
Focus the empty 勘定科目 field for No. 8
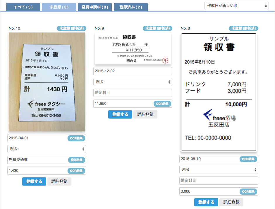pyautogui.click(x=219, y=181)
